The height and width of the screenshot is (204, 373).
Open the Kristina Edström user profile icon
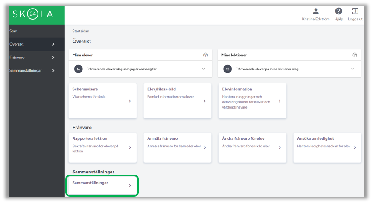coord(315,11)
